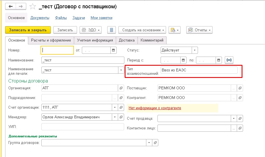The image size is (265, 157).
Task: Open the Организация АТГ record icon
Action: click(121, 88)
